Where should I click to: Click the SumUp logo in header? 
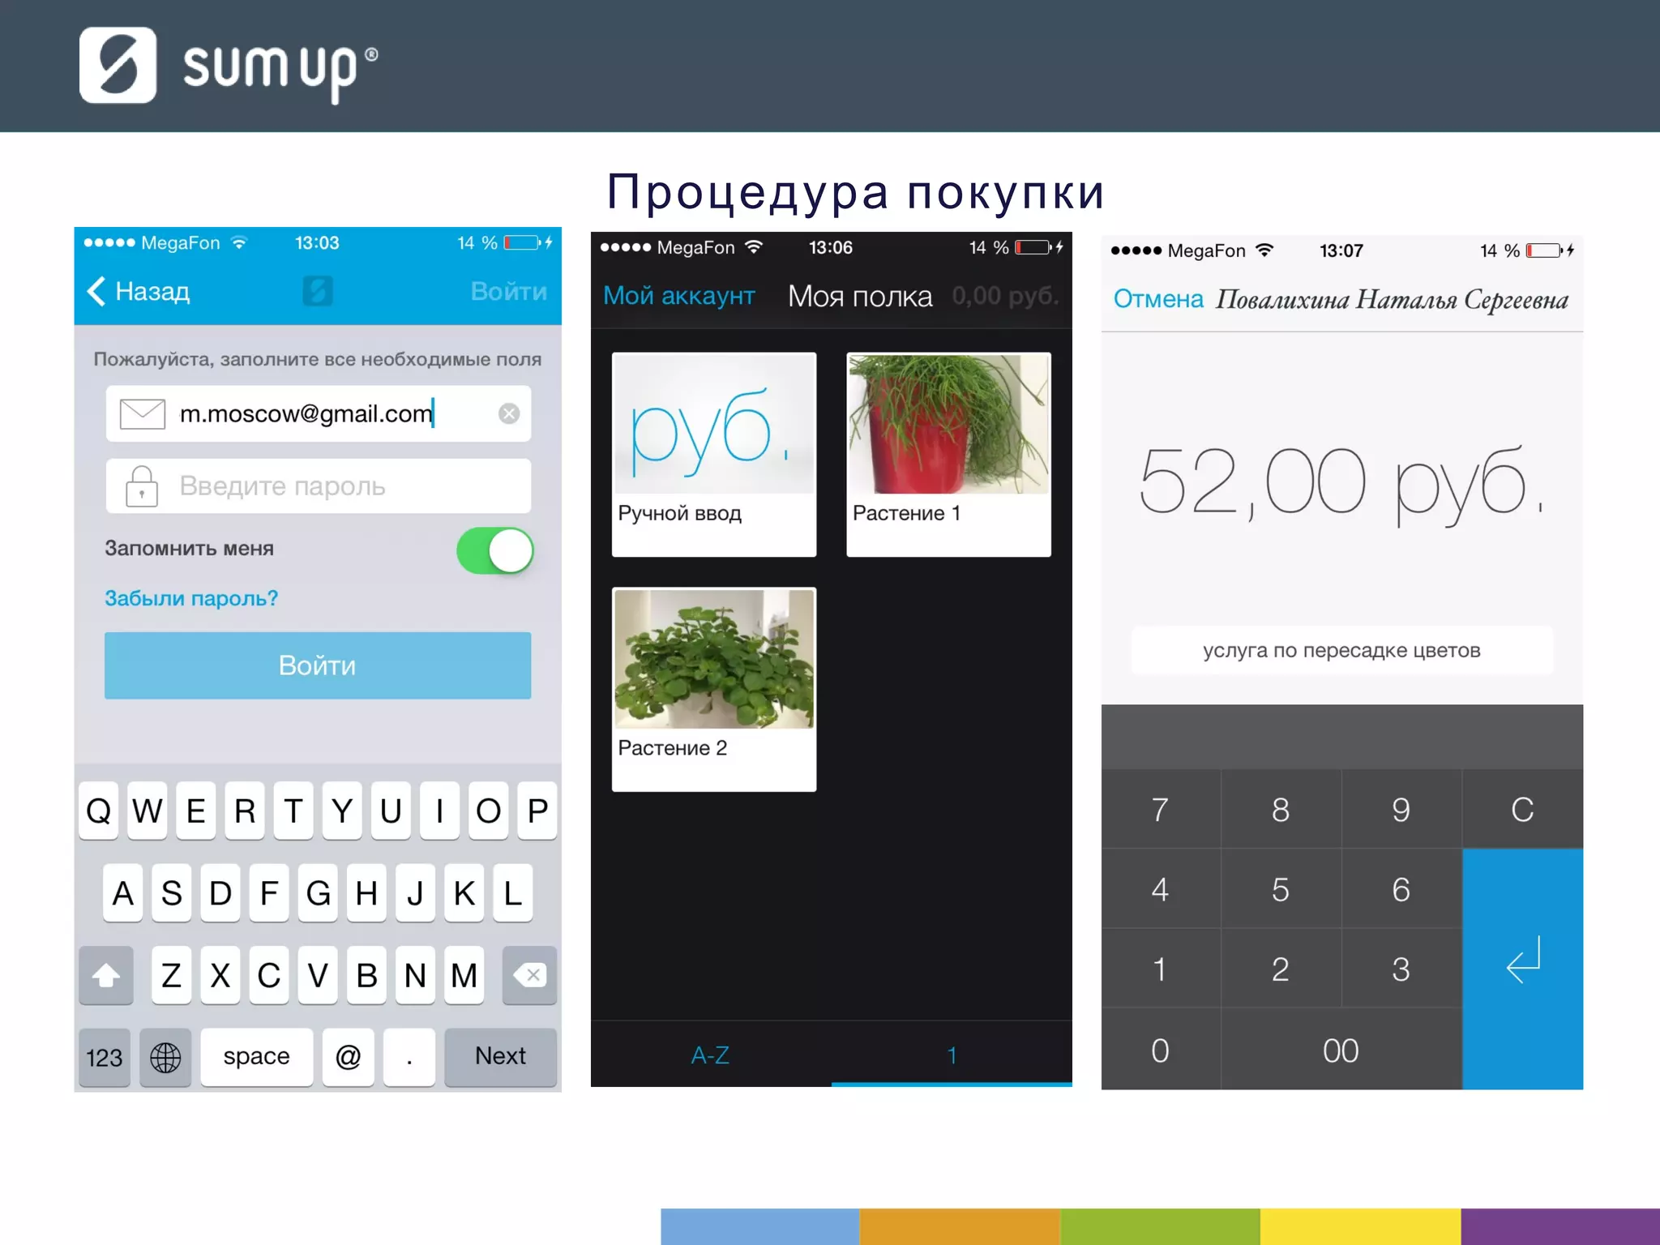coord(228,66)
